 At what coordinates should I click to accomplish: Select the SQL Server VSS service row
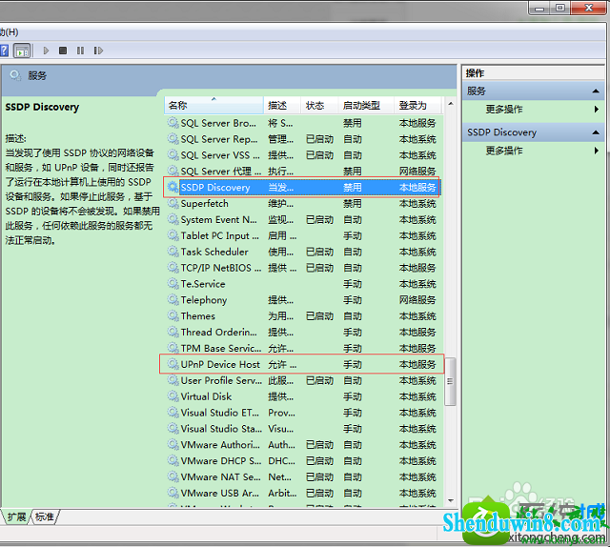303,155
